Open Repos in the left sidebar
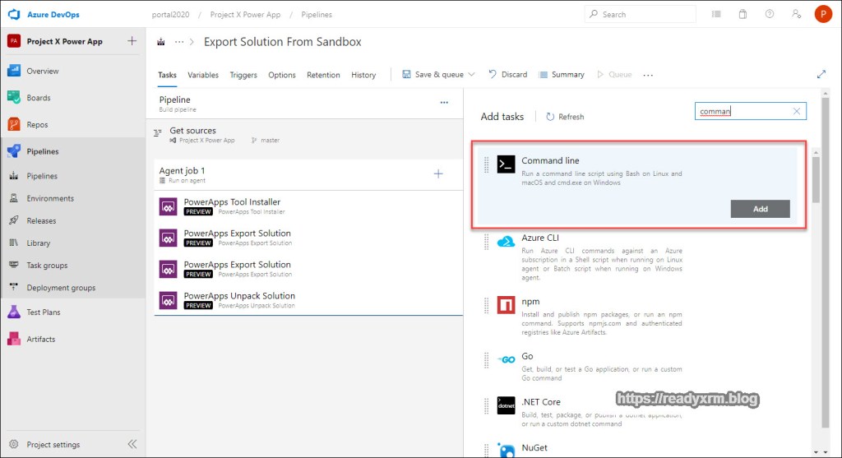842x458 pixels. click(37, 125)
